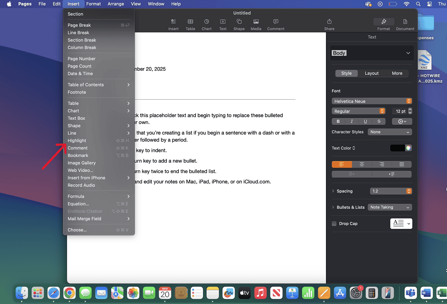Open Finder from the Dock
This screenshot has width=447, height=304.
point(22,293)
